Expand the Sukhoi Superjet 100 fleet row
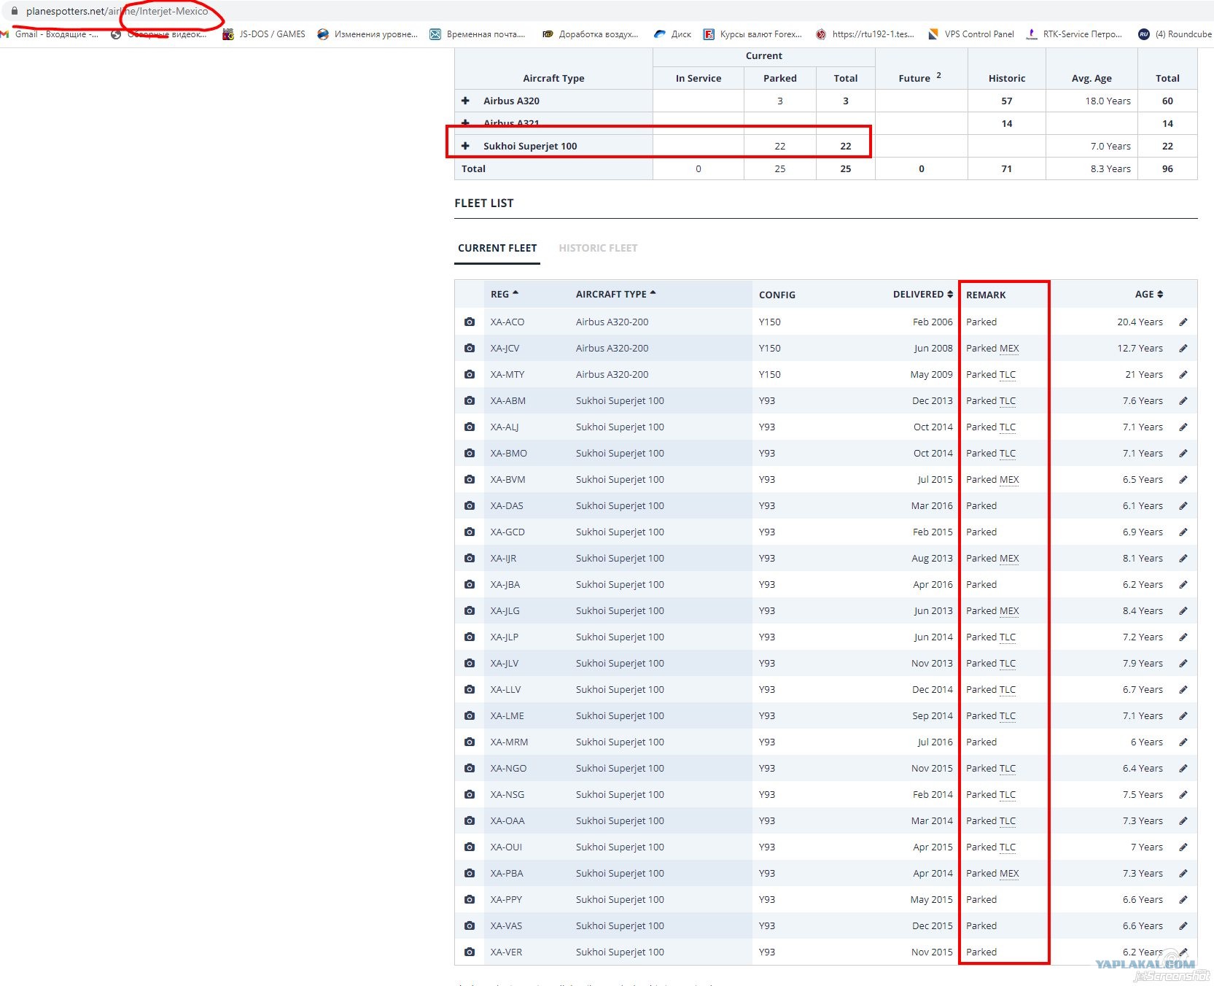This screenshot has width=1214, height=986. tap(465, 146)
